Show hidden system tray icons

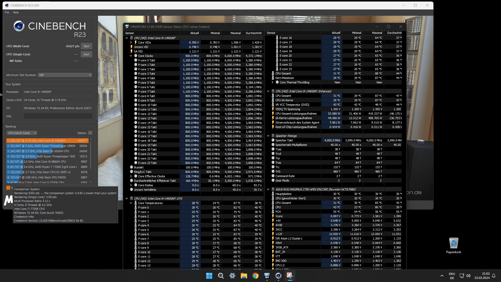tap(442, 276)
